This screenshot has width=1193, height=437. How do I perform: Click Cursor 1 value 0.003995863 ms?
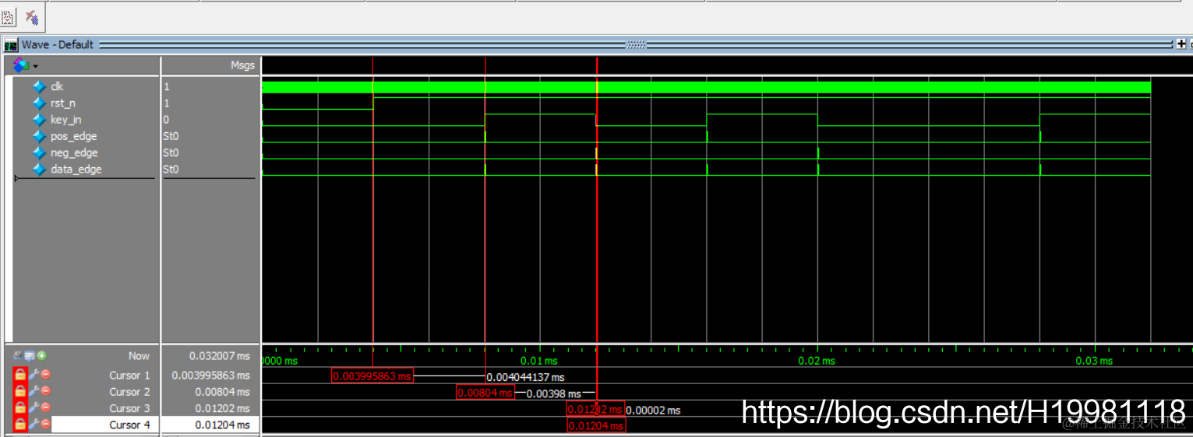click(x=209, y=375)
